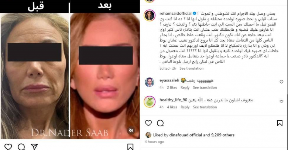288x150 pixels.
Task: Open the 9,209 others likes list
Action: [223, 135]
